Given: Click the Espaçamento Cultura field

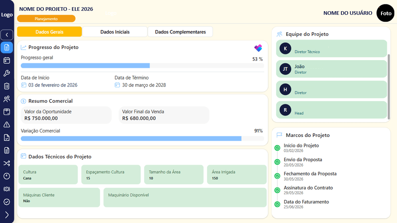Looking at the screenshot, I should pos(111,175).
